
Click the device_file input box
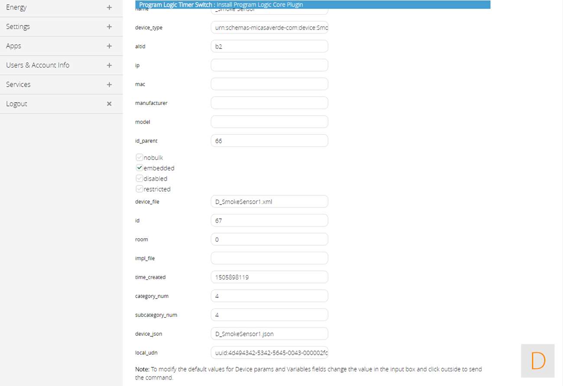click(269, 201)
